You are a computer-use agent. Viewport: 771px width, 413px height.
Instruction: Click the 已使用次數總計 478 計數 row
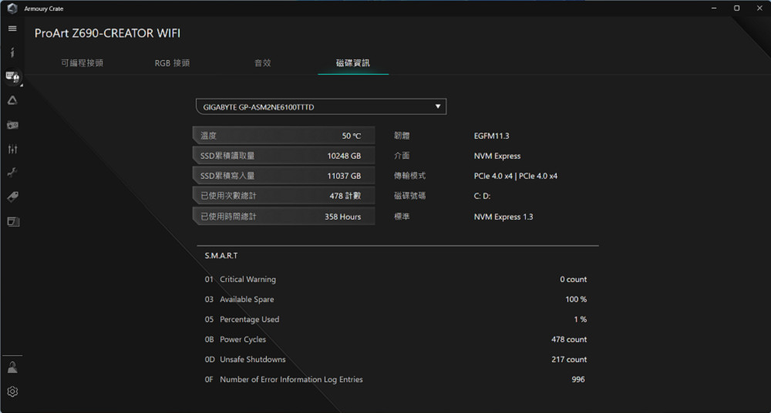[x=284, y=196]
